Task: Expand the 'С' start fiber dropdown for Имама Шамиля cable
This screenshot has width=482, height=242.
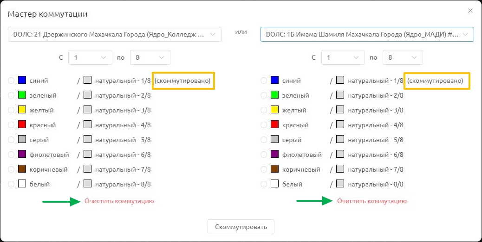Action: tap(343, 57)
